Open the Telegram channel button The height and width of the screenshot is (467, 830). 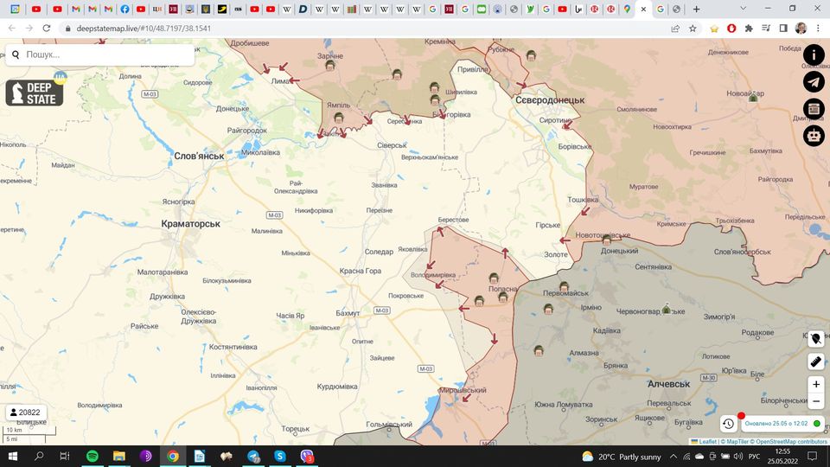point(814,81)
